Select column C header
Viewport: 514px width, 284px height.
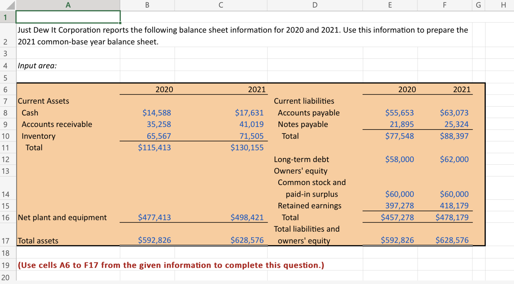pyautogui.click(x=221, y=5)
